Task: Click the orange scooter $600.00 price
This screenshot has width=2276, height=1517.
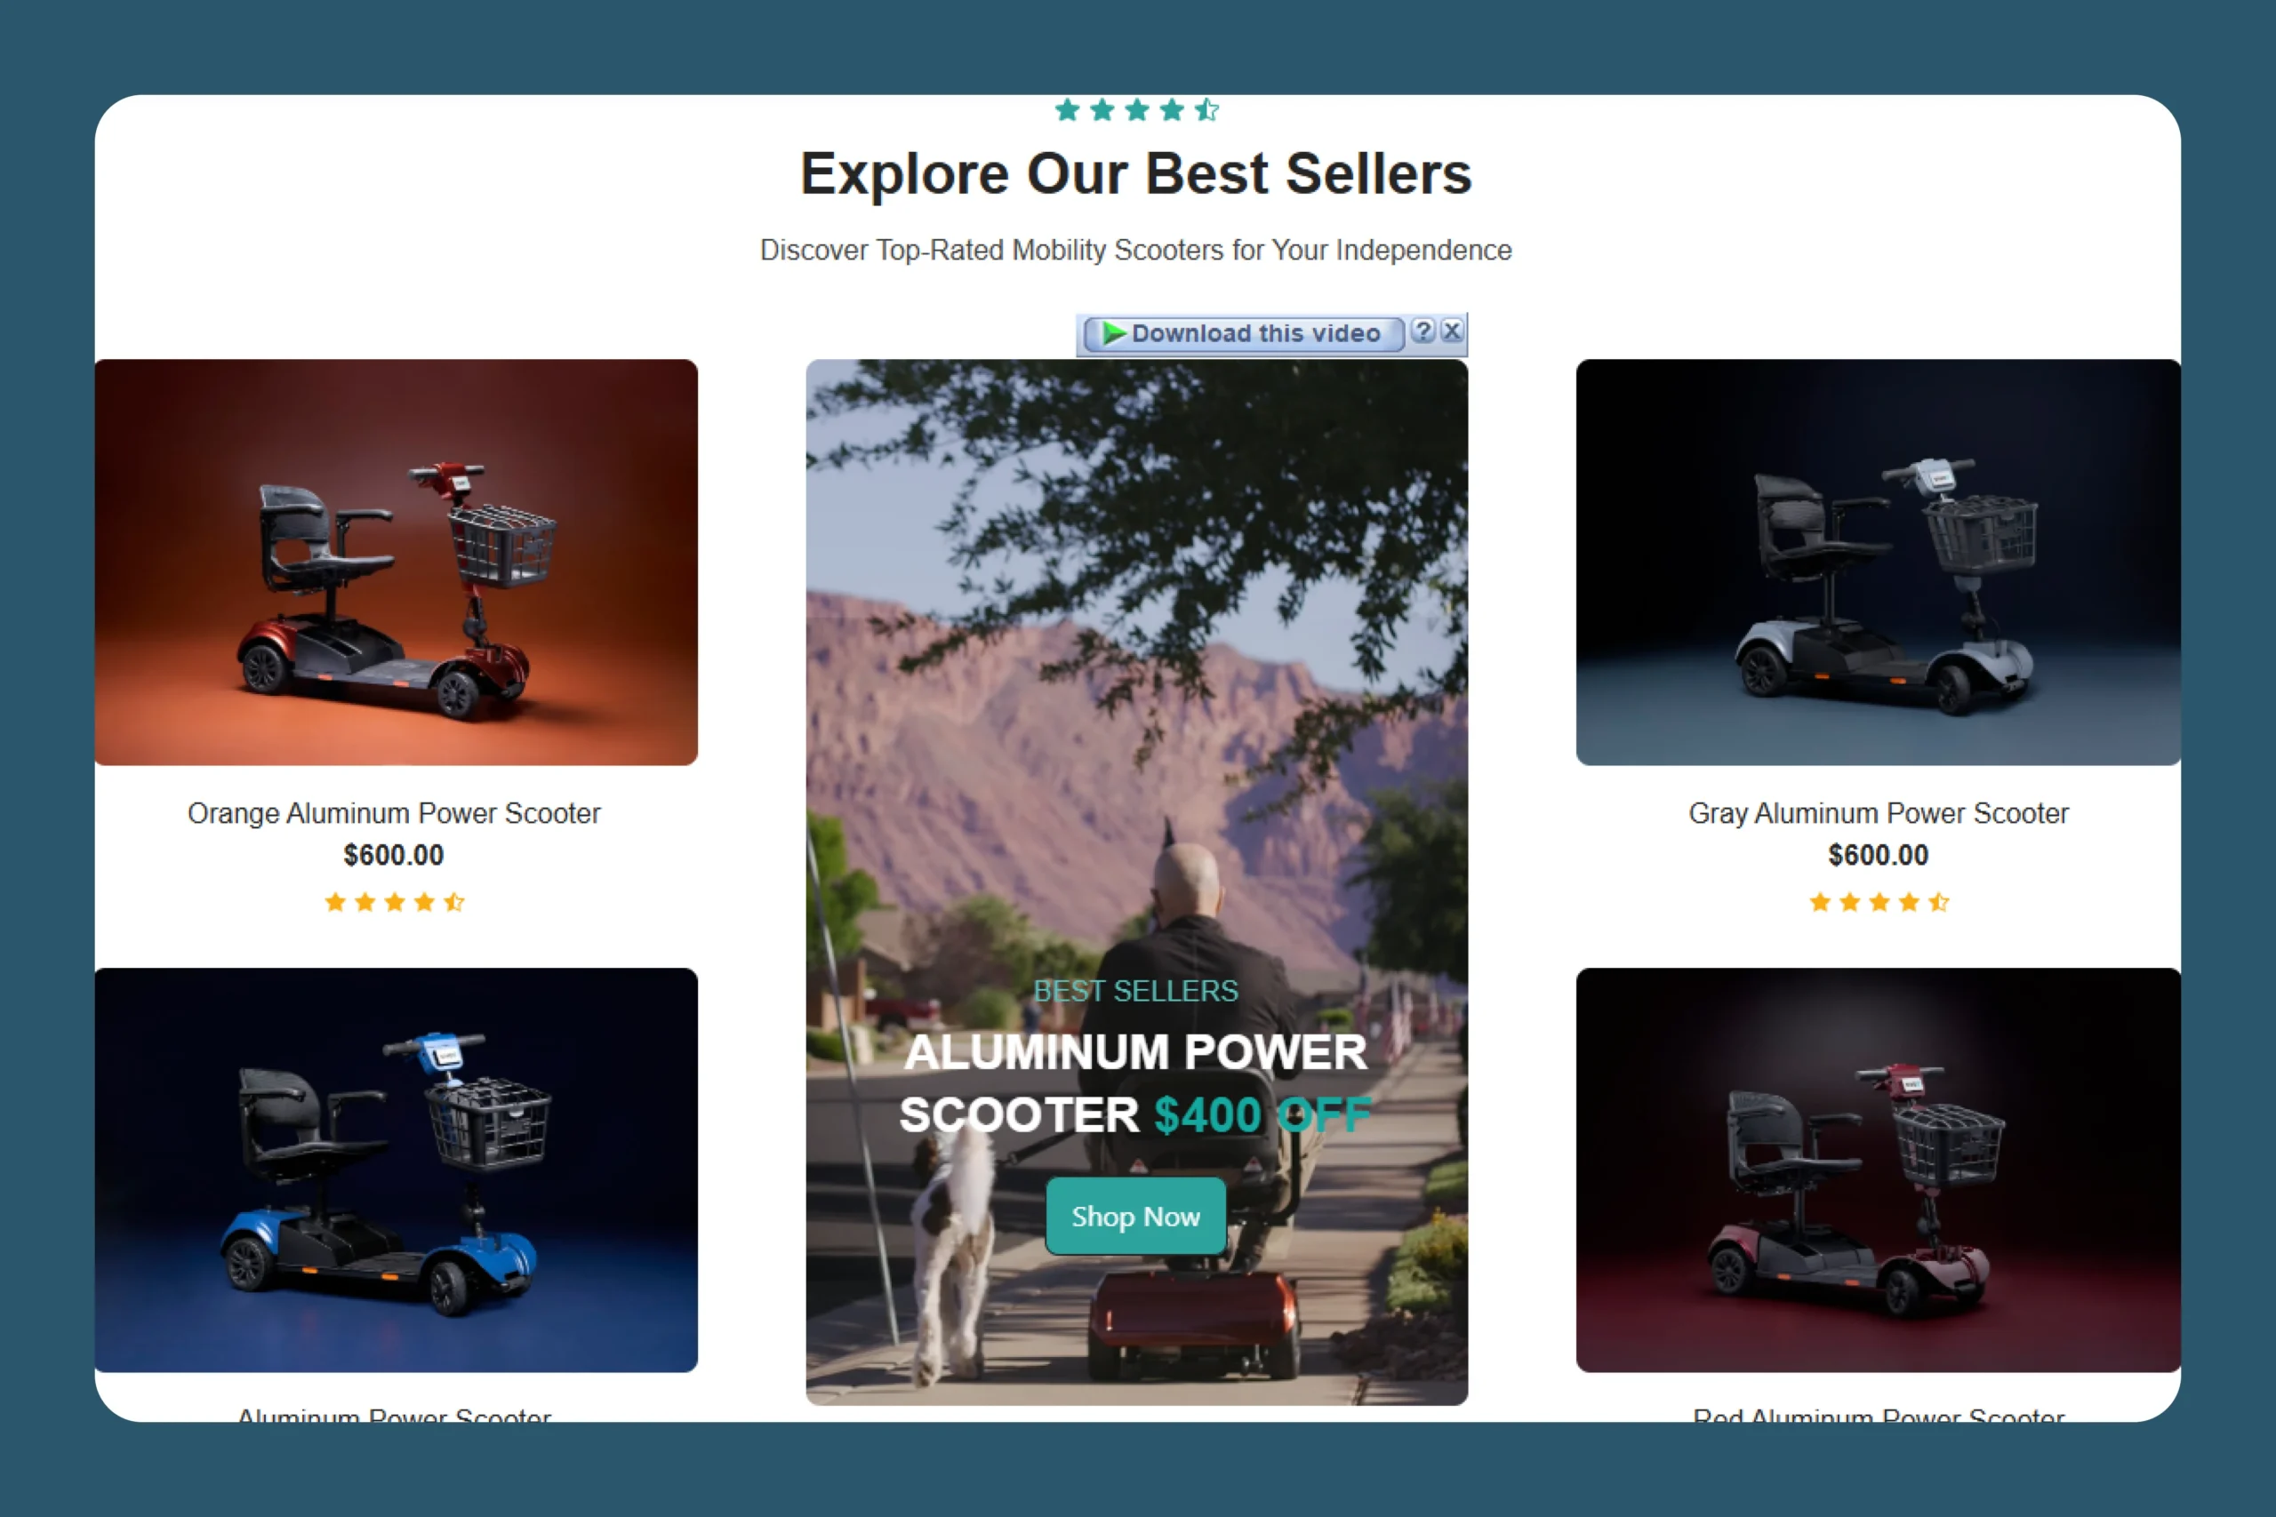Action: 394,855
